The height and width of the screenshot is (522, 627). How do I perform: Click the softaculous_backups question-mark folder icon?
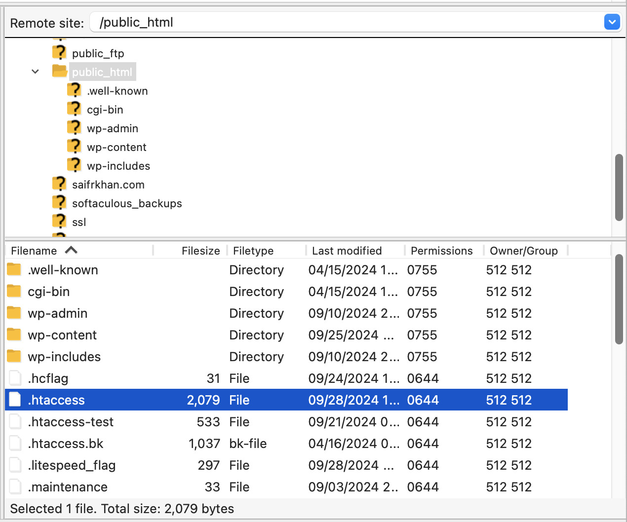59,203
